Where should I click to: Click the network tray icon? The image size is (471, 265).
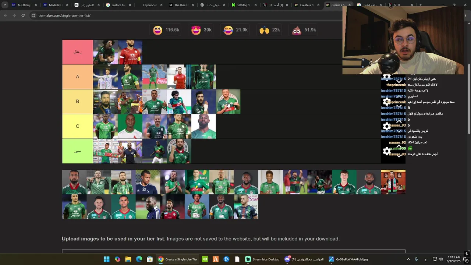click(435, 259)
